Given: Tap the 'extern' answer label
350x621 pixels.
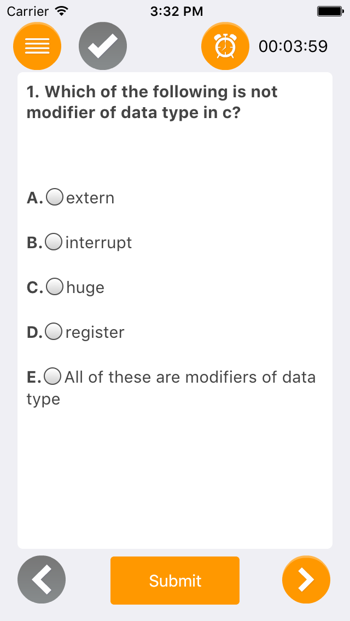Looking at the screenshot, I should click(x=90, y=198).
